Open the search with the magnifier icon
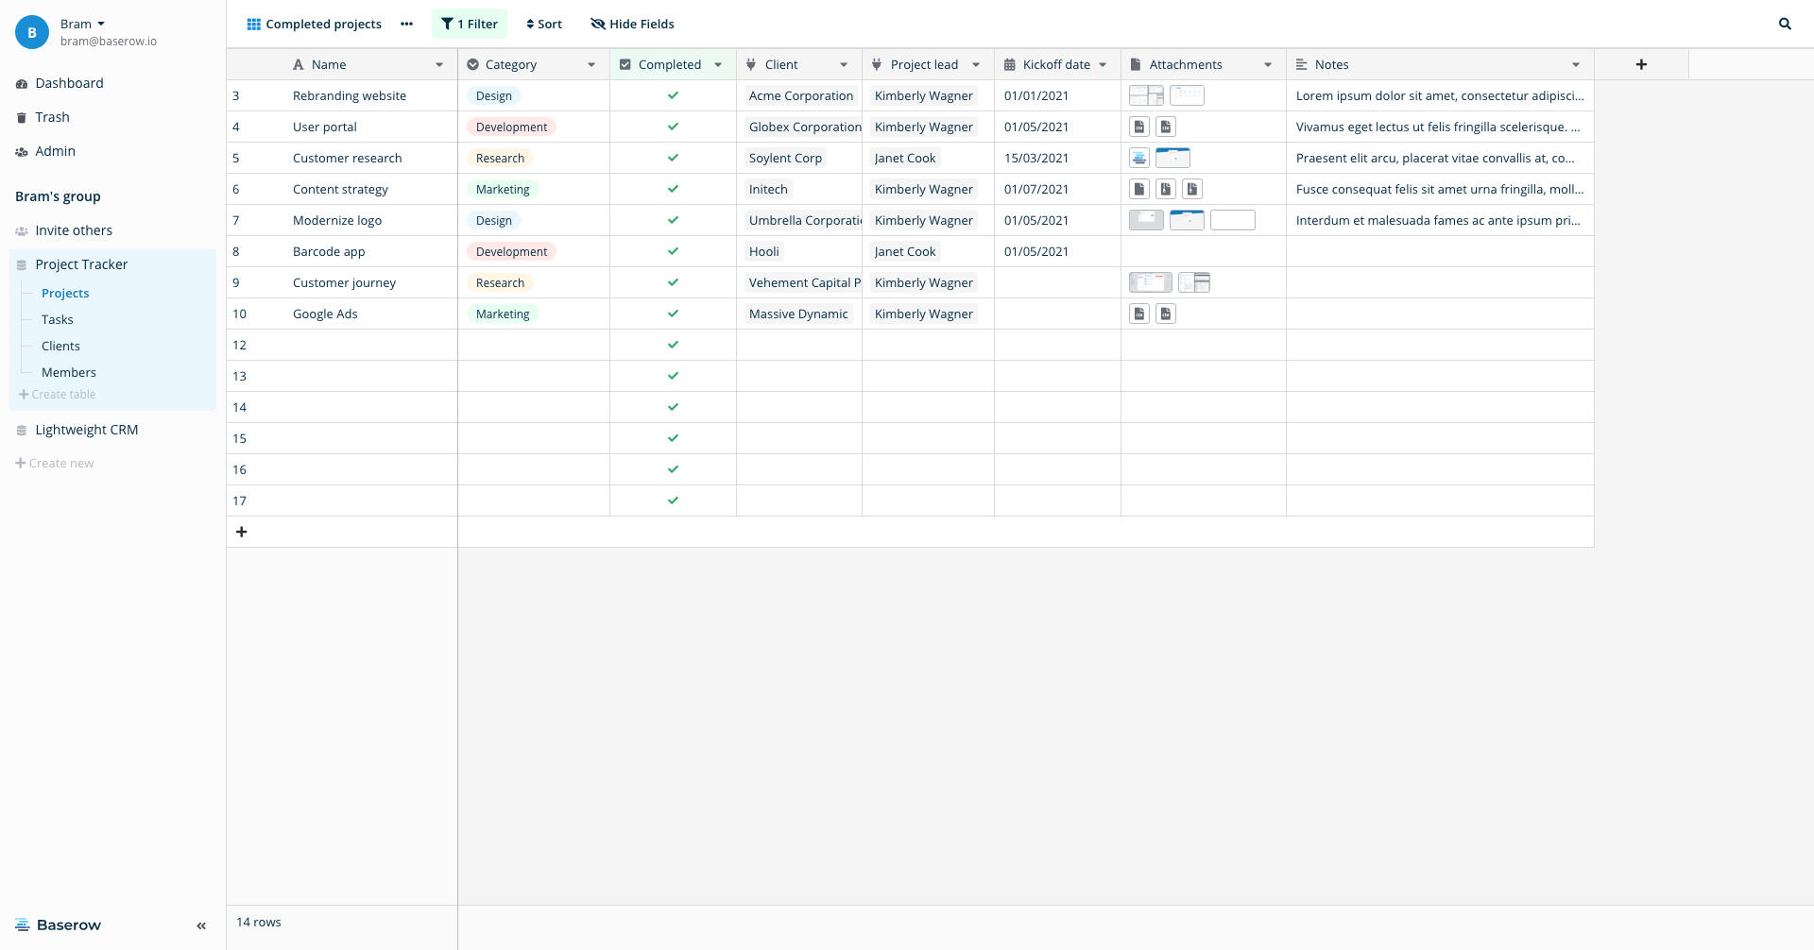The width and height of the screenshot is (1814, 950). [1785, 24]
